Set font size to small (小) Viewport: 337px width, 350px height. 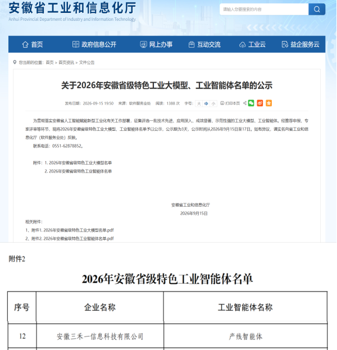pyautogui.click(x=213, y=103)
